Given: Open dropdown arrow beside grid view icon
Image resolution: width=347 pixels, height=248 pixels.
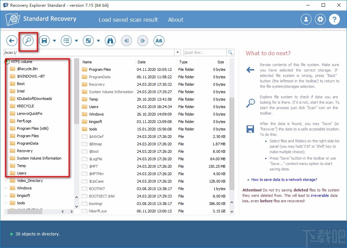Looking at the screenshot, I should (x=98, y=41).
